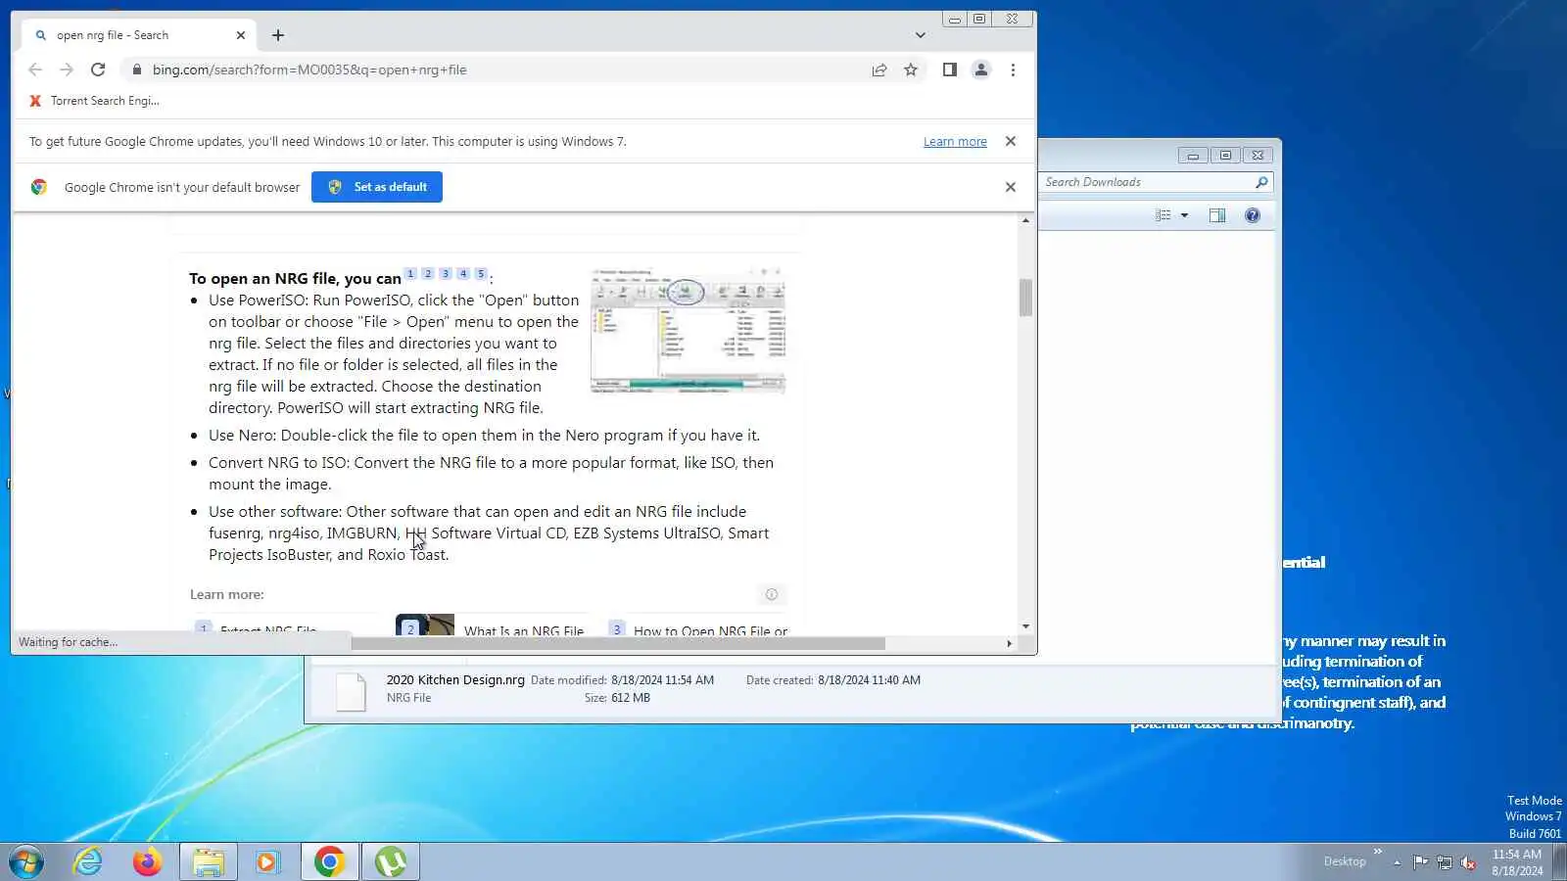Image resolution: width=1567 pixels, height=881 pixels.
Task: Go back using Chrome's back arrow
Action: coord(35,70)
